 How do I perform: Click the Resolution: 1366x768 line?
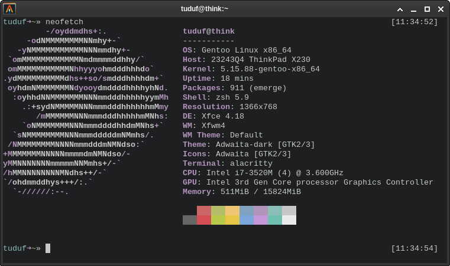230,107
